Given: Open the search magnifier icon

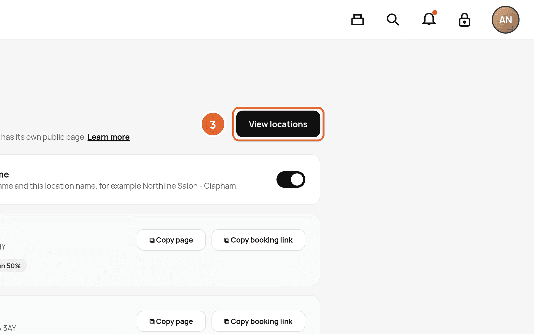Looking at the screenshot, I should pos(393,20).
